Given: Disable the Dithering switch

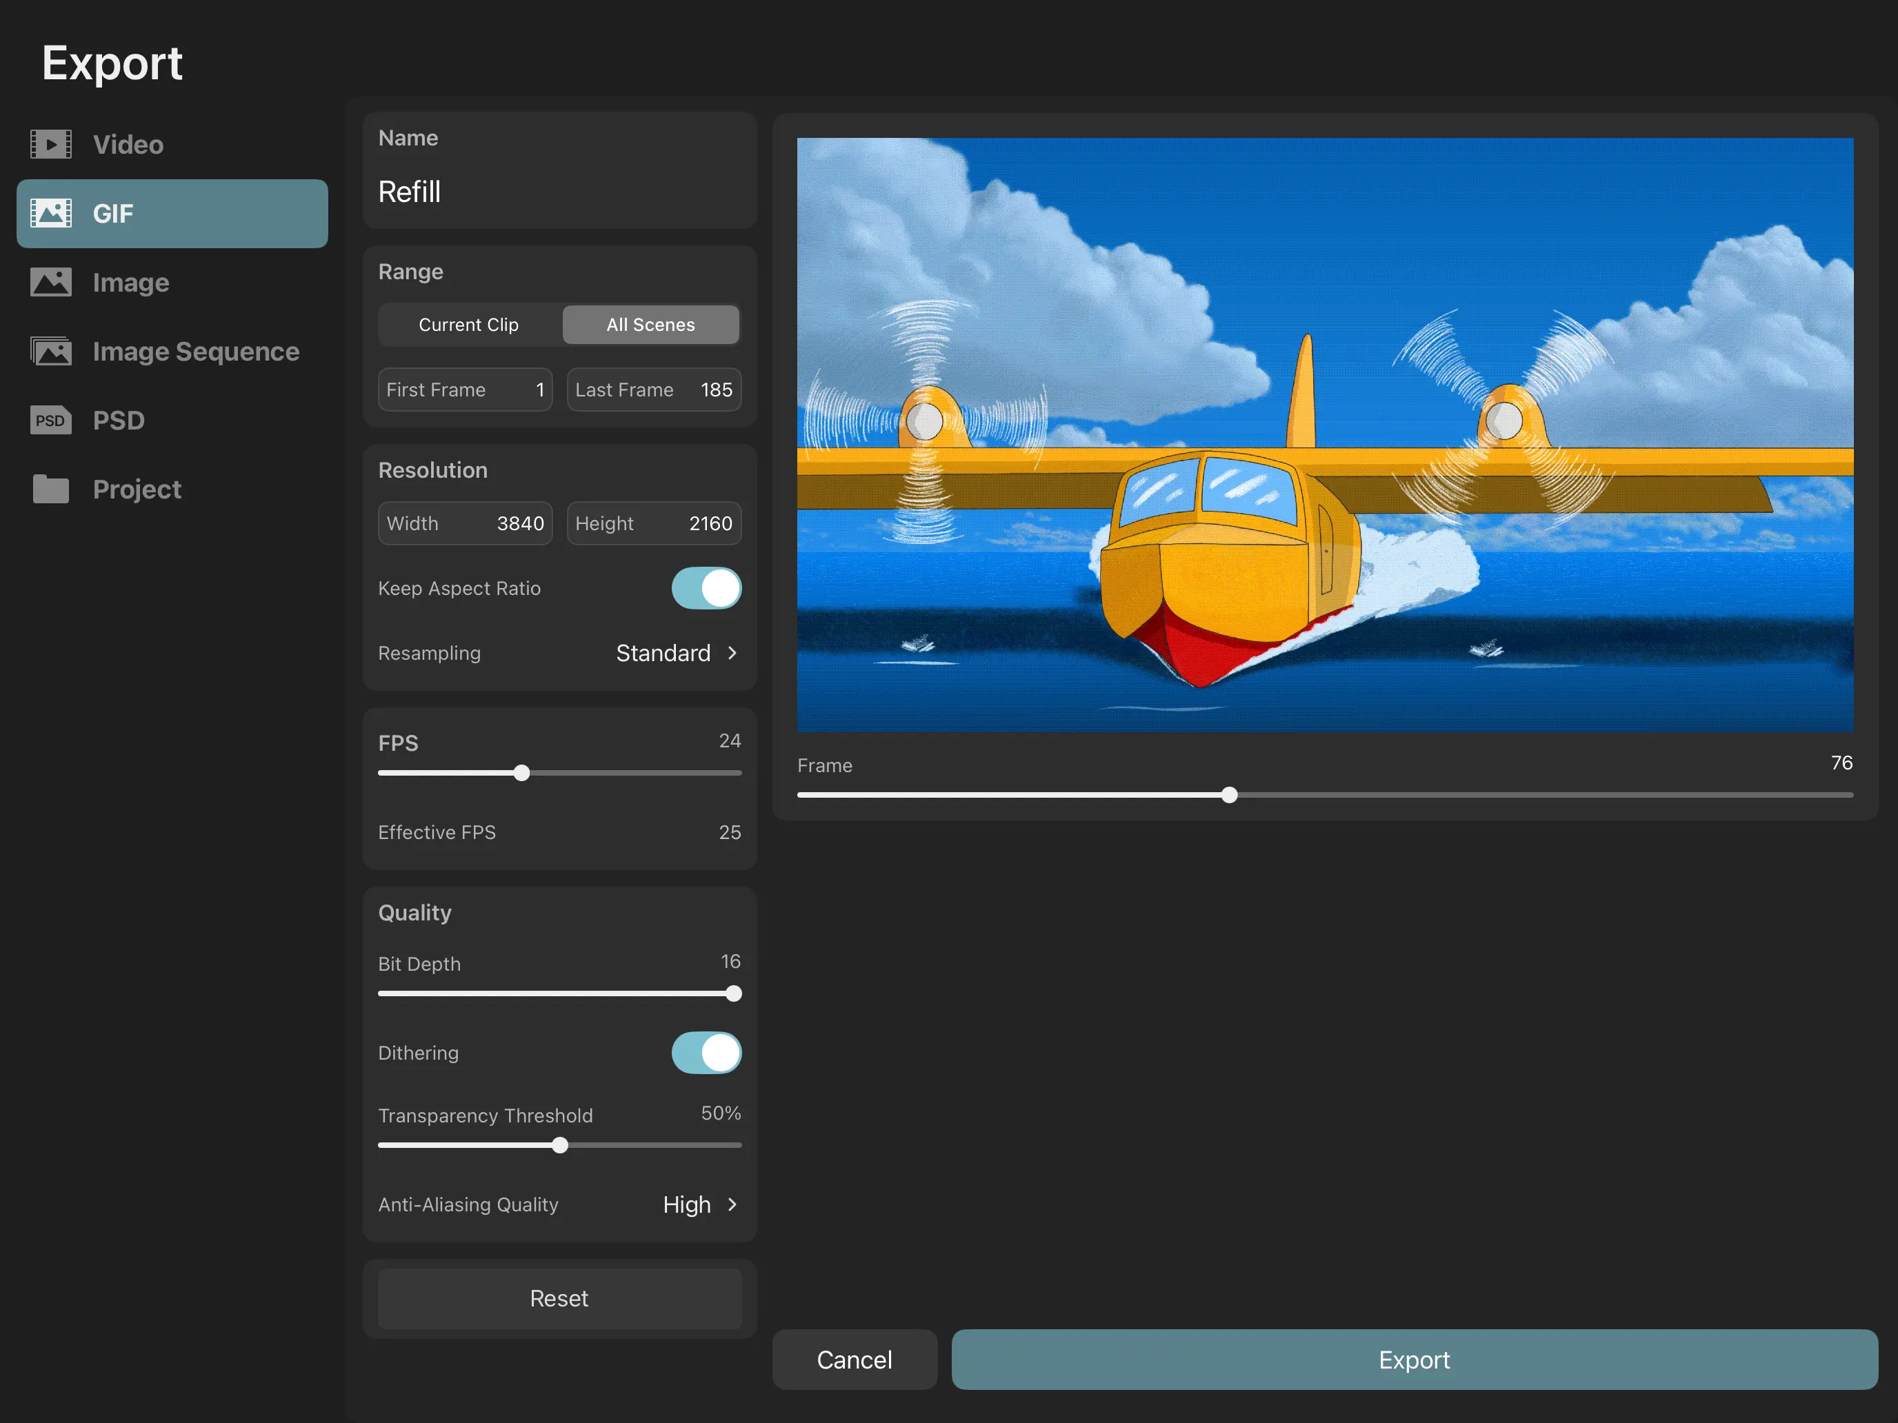Looking at the screenshot, I should pos(706,1053).
